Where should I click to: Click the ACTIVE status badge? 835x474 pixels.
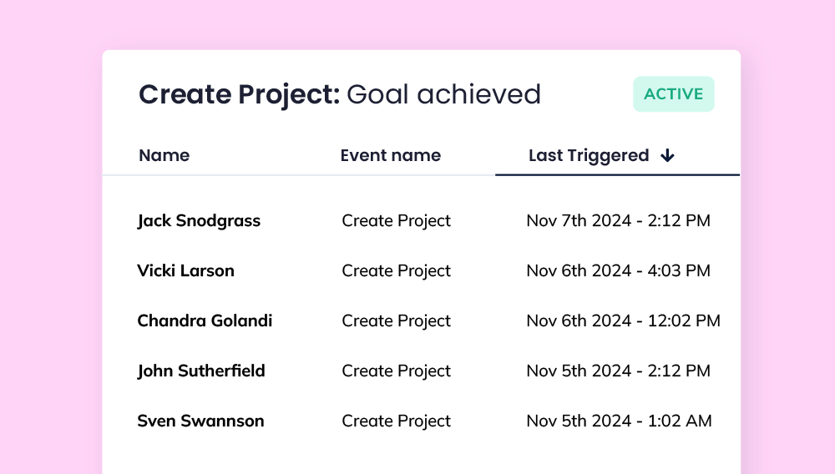pyautogui.click(x=674, y=94)
